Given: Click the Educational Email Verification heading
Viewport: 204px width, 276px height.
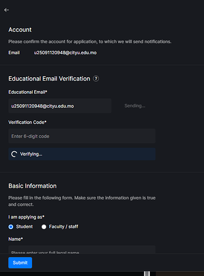Looking at the screenshot, I should tap(49, 79).
